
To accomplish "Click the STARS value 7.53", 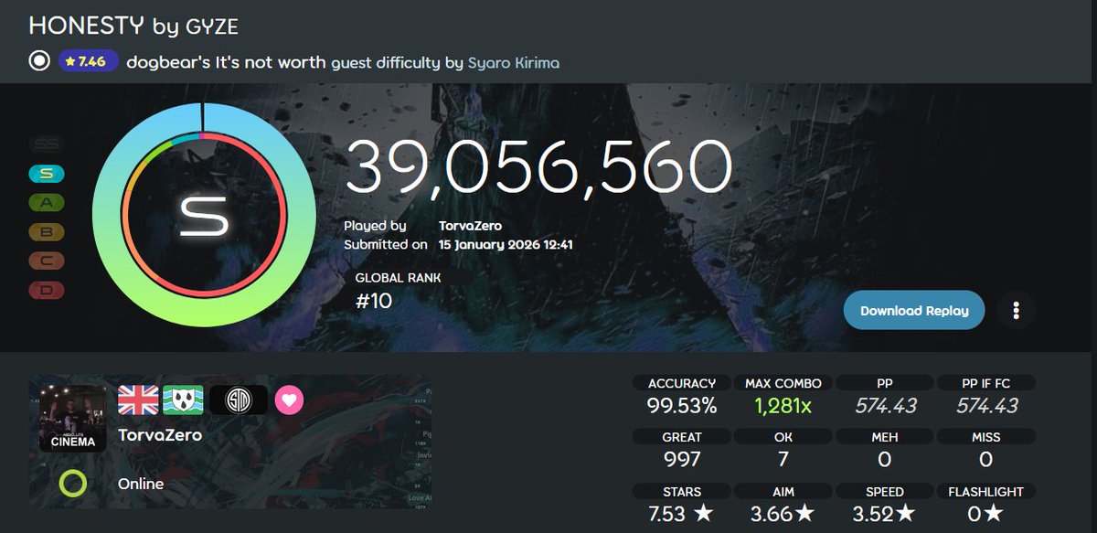I will tap(680, 514).
